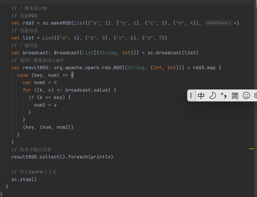The image size is (257, 197).
Task: Click org.apache.spark.rdd.RDD type text
Action: 88,68
